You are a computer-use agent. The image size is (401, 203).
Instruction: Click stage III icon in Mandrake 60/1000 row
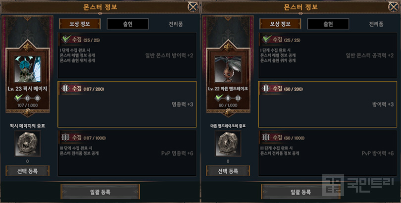click(x=266, y=138)
